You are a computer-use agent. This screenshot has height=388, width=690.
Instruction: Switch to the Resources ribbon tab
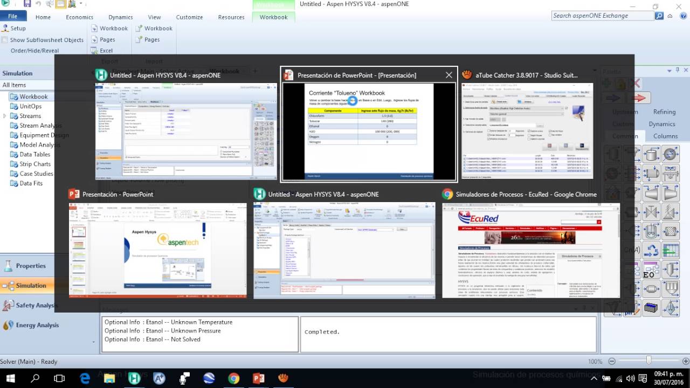pyautogui.click(x=231, y=17)
